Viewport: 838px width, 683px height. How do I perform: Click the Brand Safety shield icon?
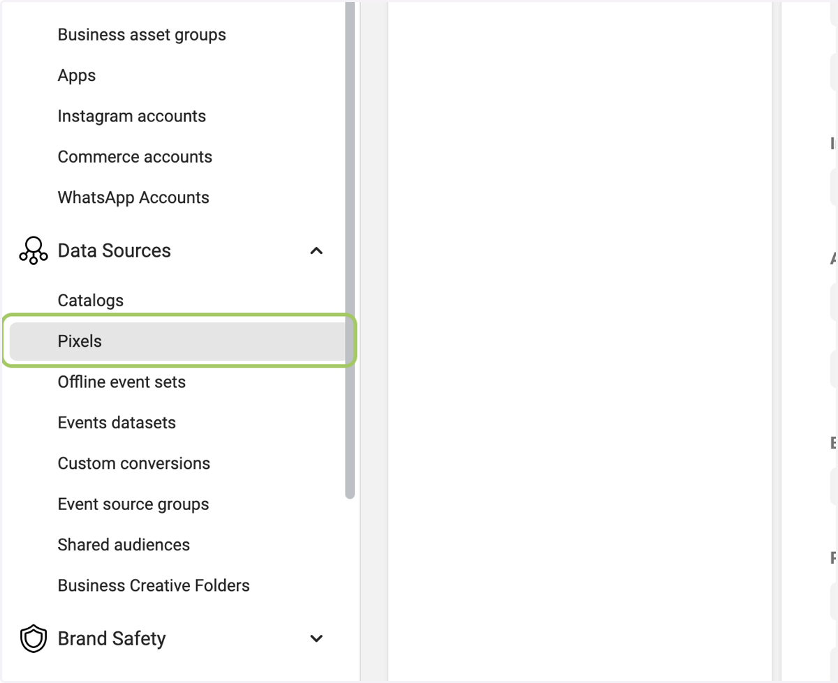coord(34,638)
